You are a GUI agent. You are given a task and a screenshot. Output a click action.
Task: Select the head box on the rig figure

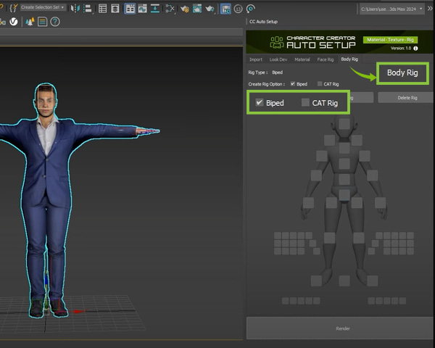click(344, 124)
